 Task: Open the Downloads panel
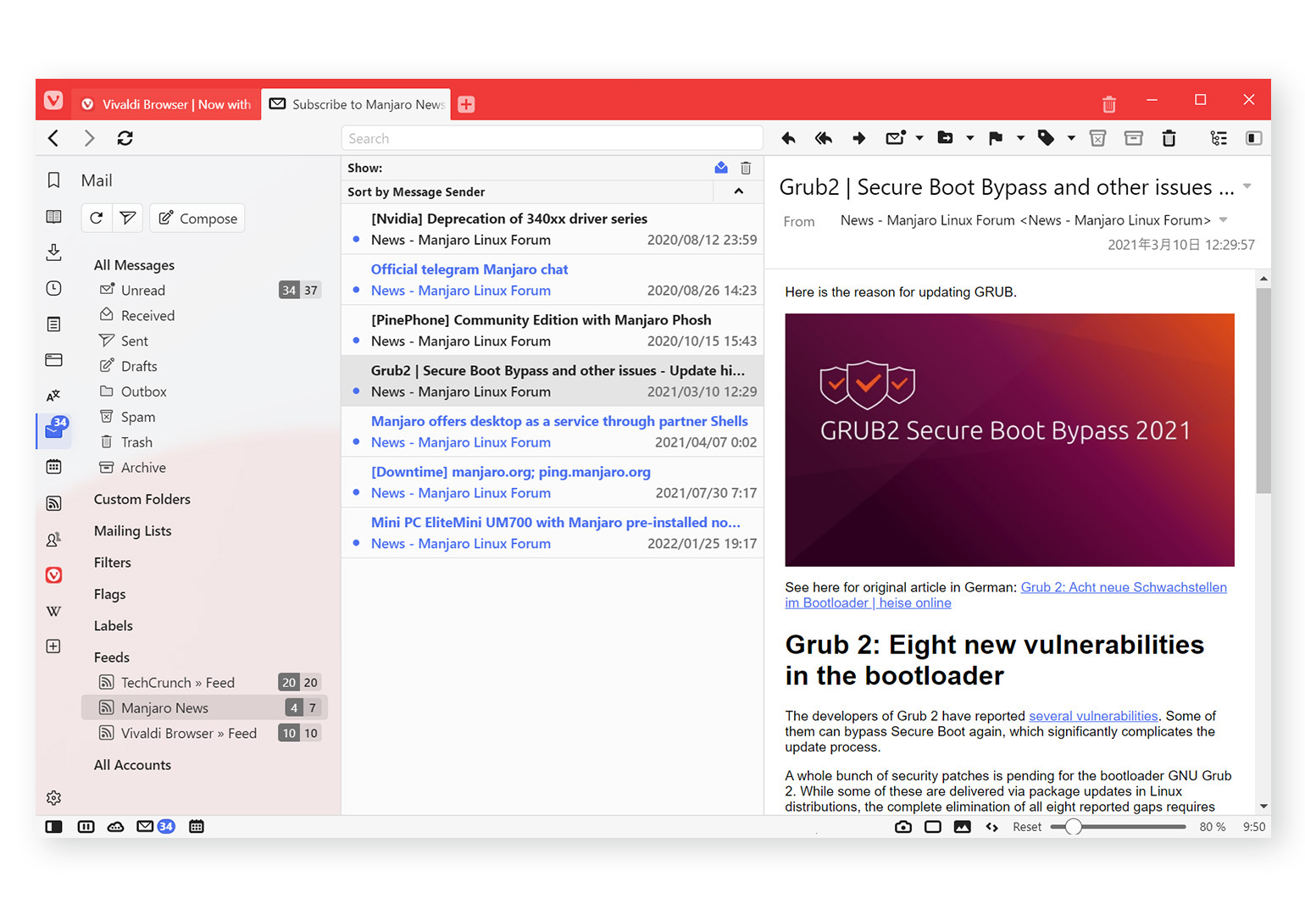click(53, 252)
